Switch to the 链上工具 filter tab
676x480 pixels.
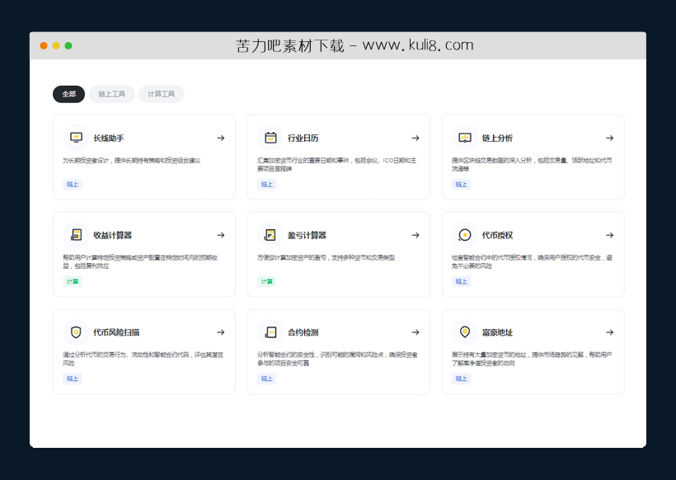[x=112, y=93]
